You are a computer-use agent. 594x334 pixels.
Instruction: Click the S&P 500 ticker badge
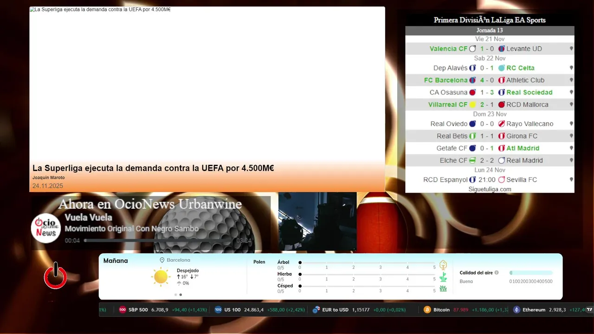point(123,310)
